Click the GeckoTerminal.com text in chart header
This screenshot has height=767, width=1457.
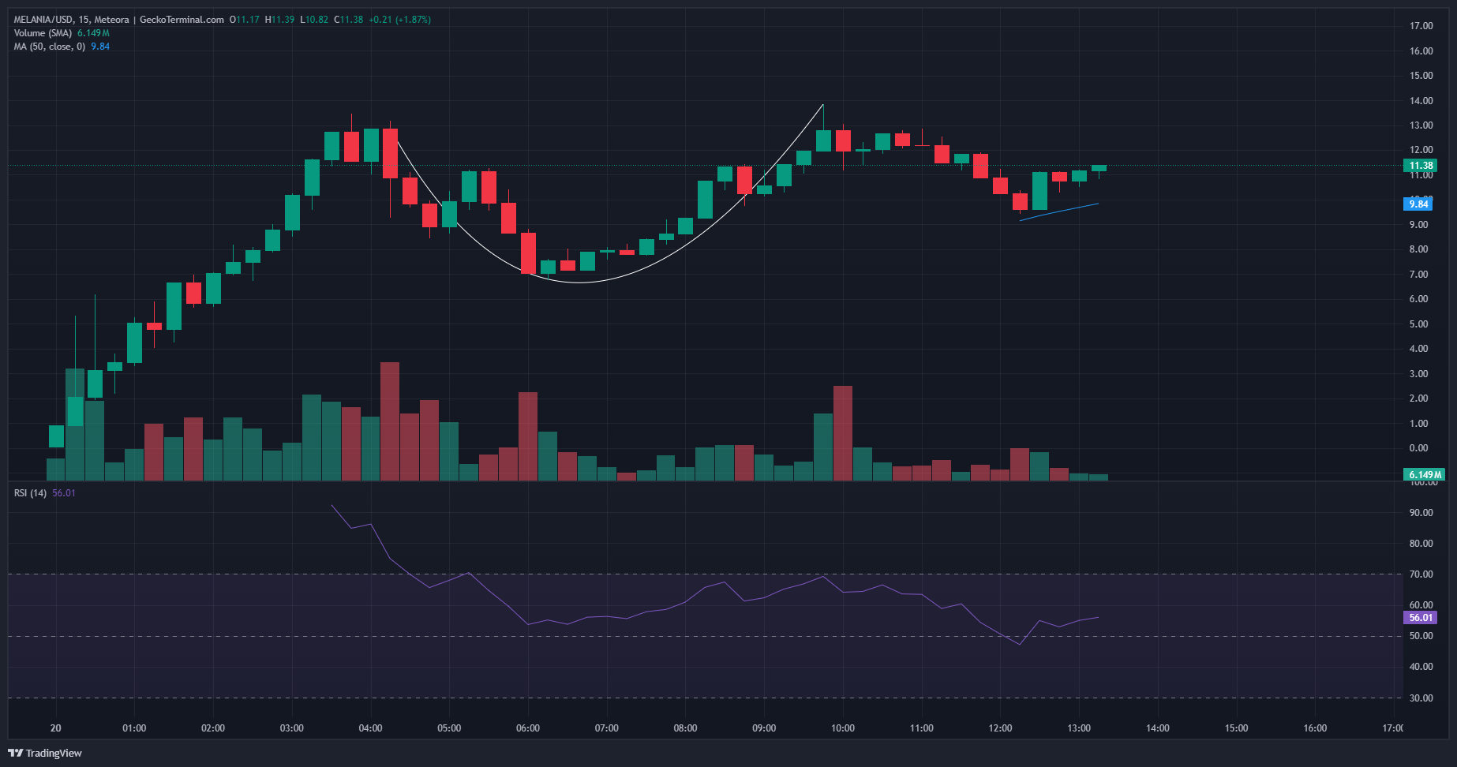pos(182,20)
